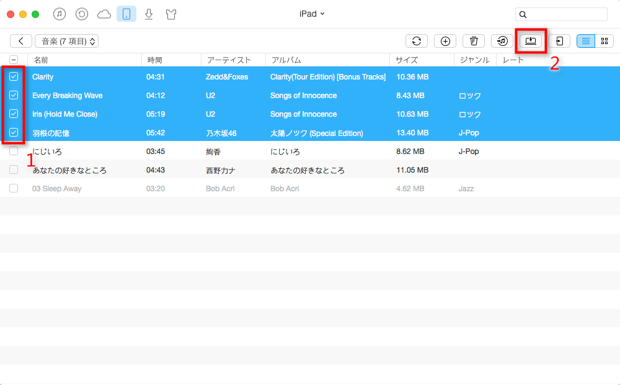Open the iCloud content icon
This screenshot has width=620, height=385.
coord(104,14)
